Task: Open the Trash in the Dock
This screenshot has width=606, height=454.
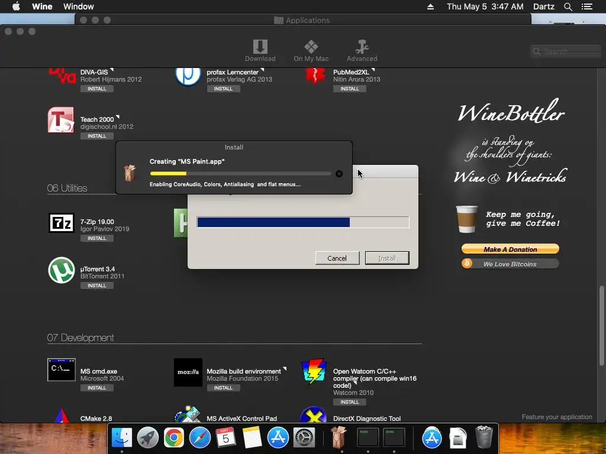Action: (484, 437)
